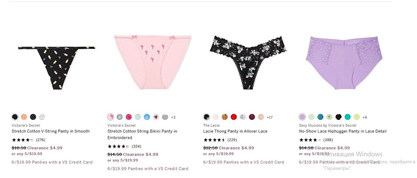Open the 276 reviews rating for V-String
Screen dimensions: 417x178
point(28,140)
